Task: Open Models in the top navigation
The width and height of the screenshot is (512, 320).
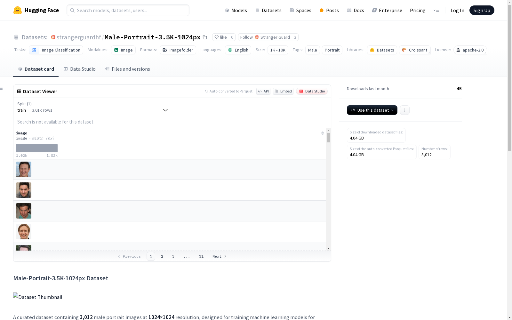Action: (x=236, y=10)
